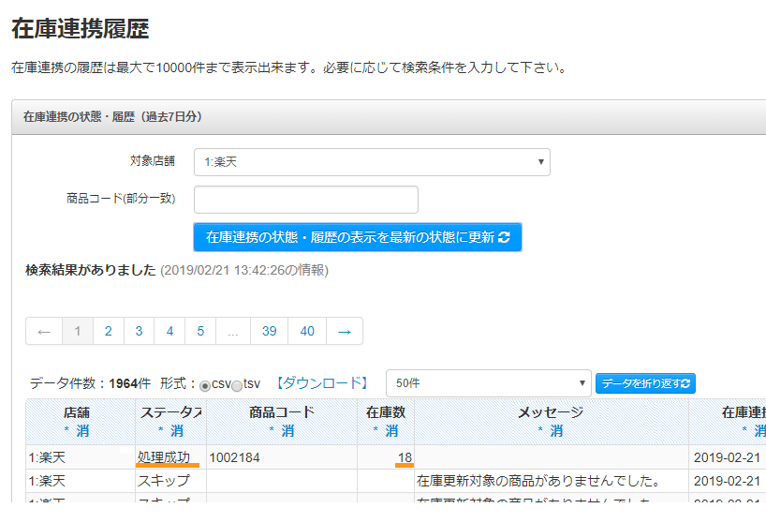Open the 対象店舗 dropdown showing 1:楽天

coord(372,162)
